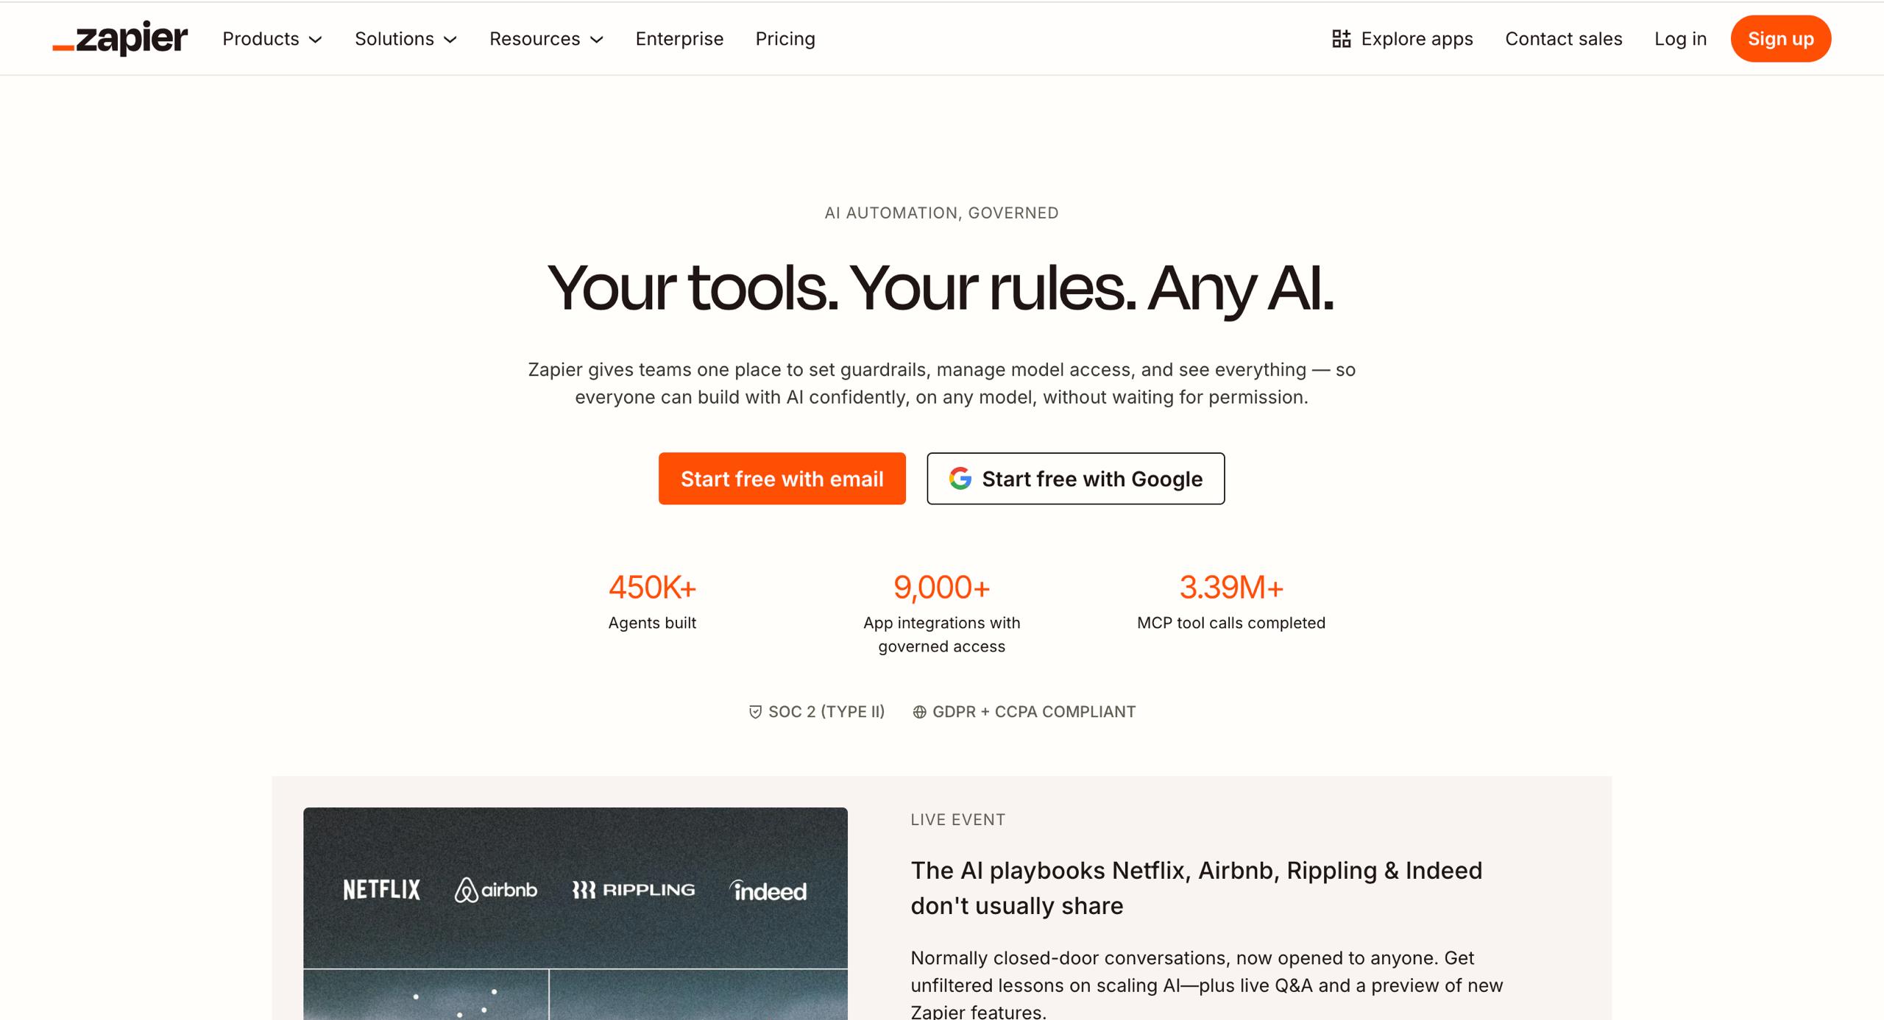The image size is (1884, 1020).
Task: Click the Explore apps grid icon
Action: (x=1341, y=39)
